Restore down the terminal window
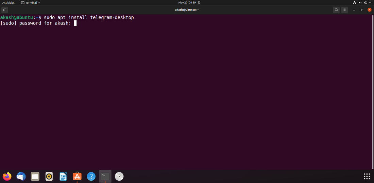The image size is (374, 183). tap(362, 10)
